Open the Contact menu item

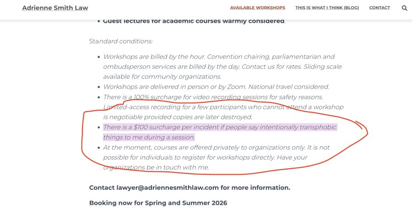pos(379,8)
